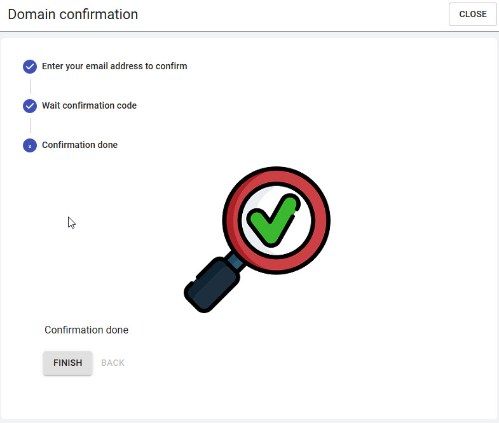
Task: Click the checkmark icon beside the email address step
Action: 30,67
